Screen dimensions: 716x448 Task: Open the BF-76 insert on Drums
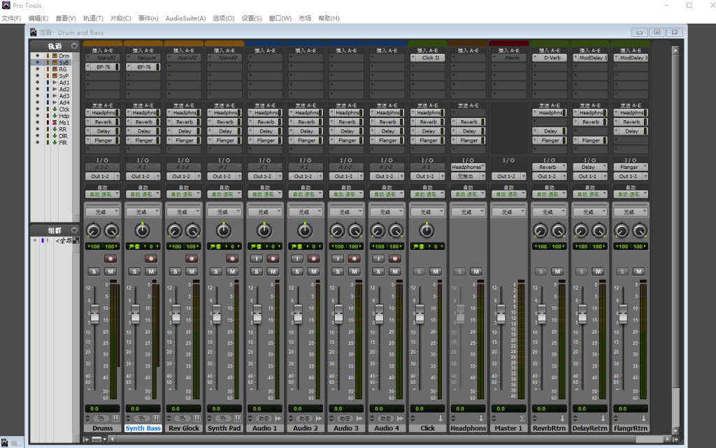pyautogui.click(x=102, y=67)
